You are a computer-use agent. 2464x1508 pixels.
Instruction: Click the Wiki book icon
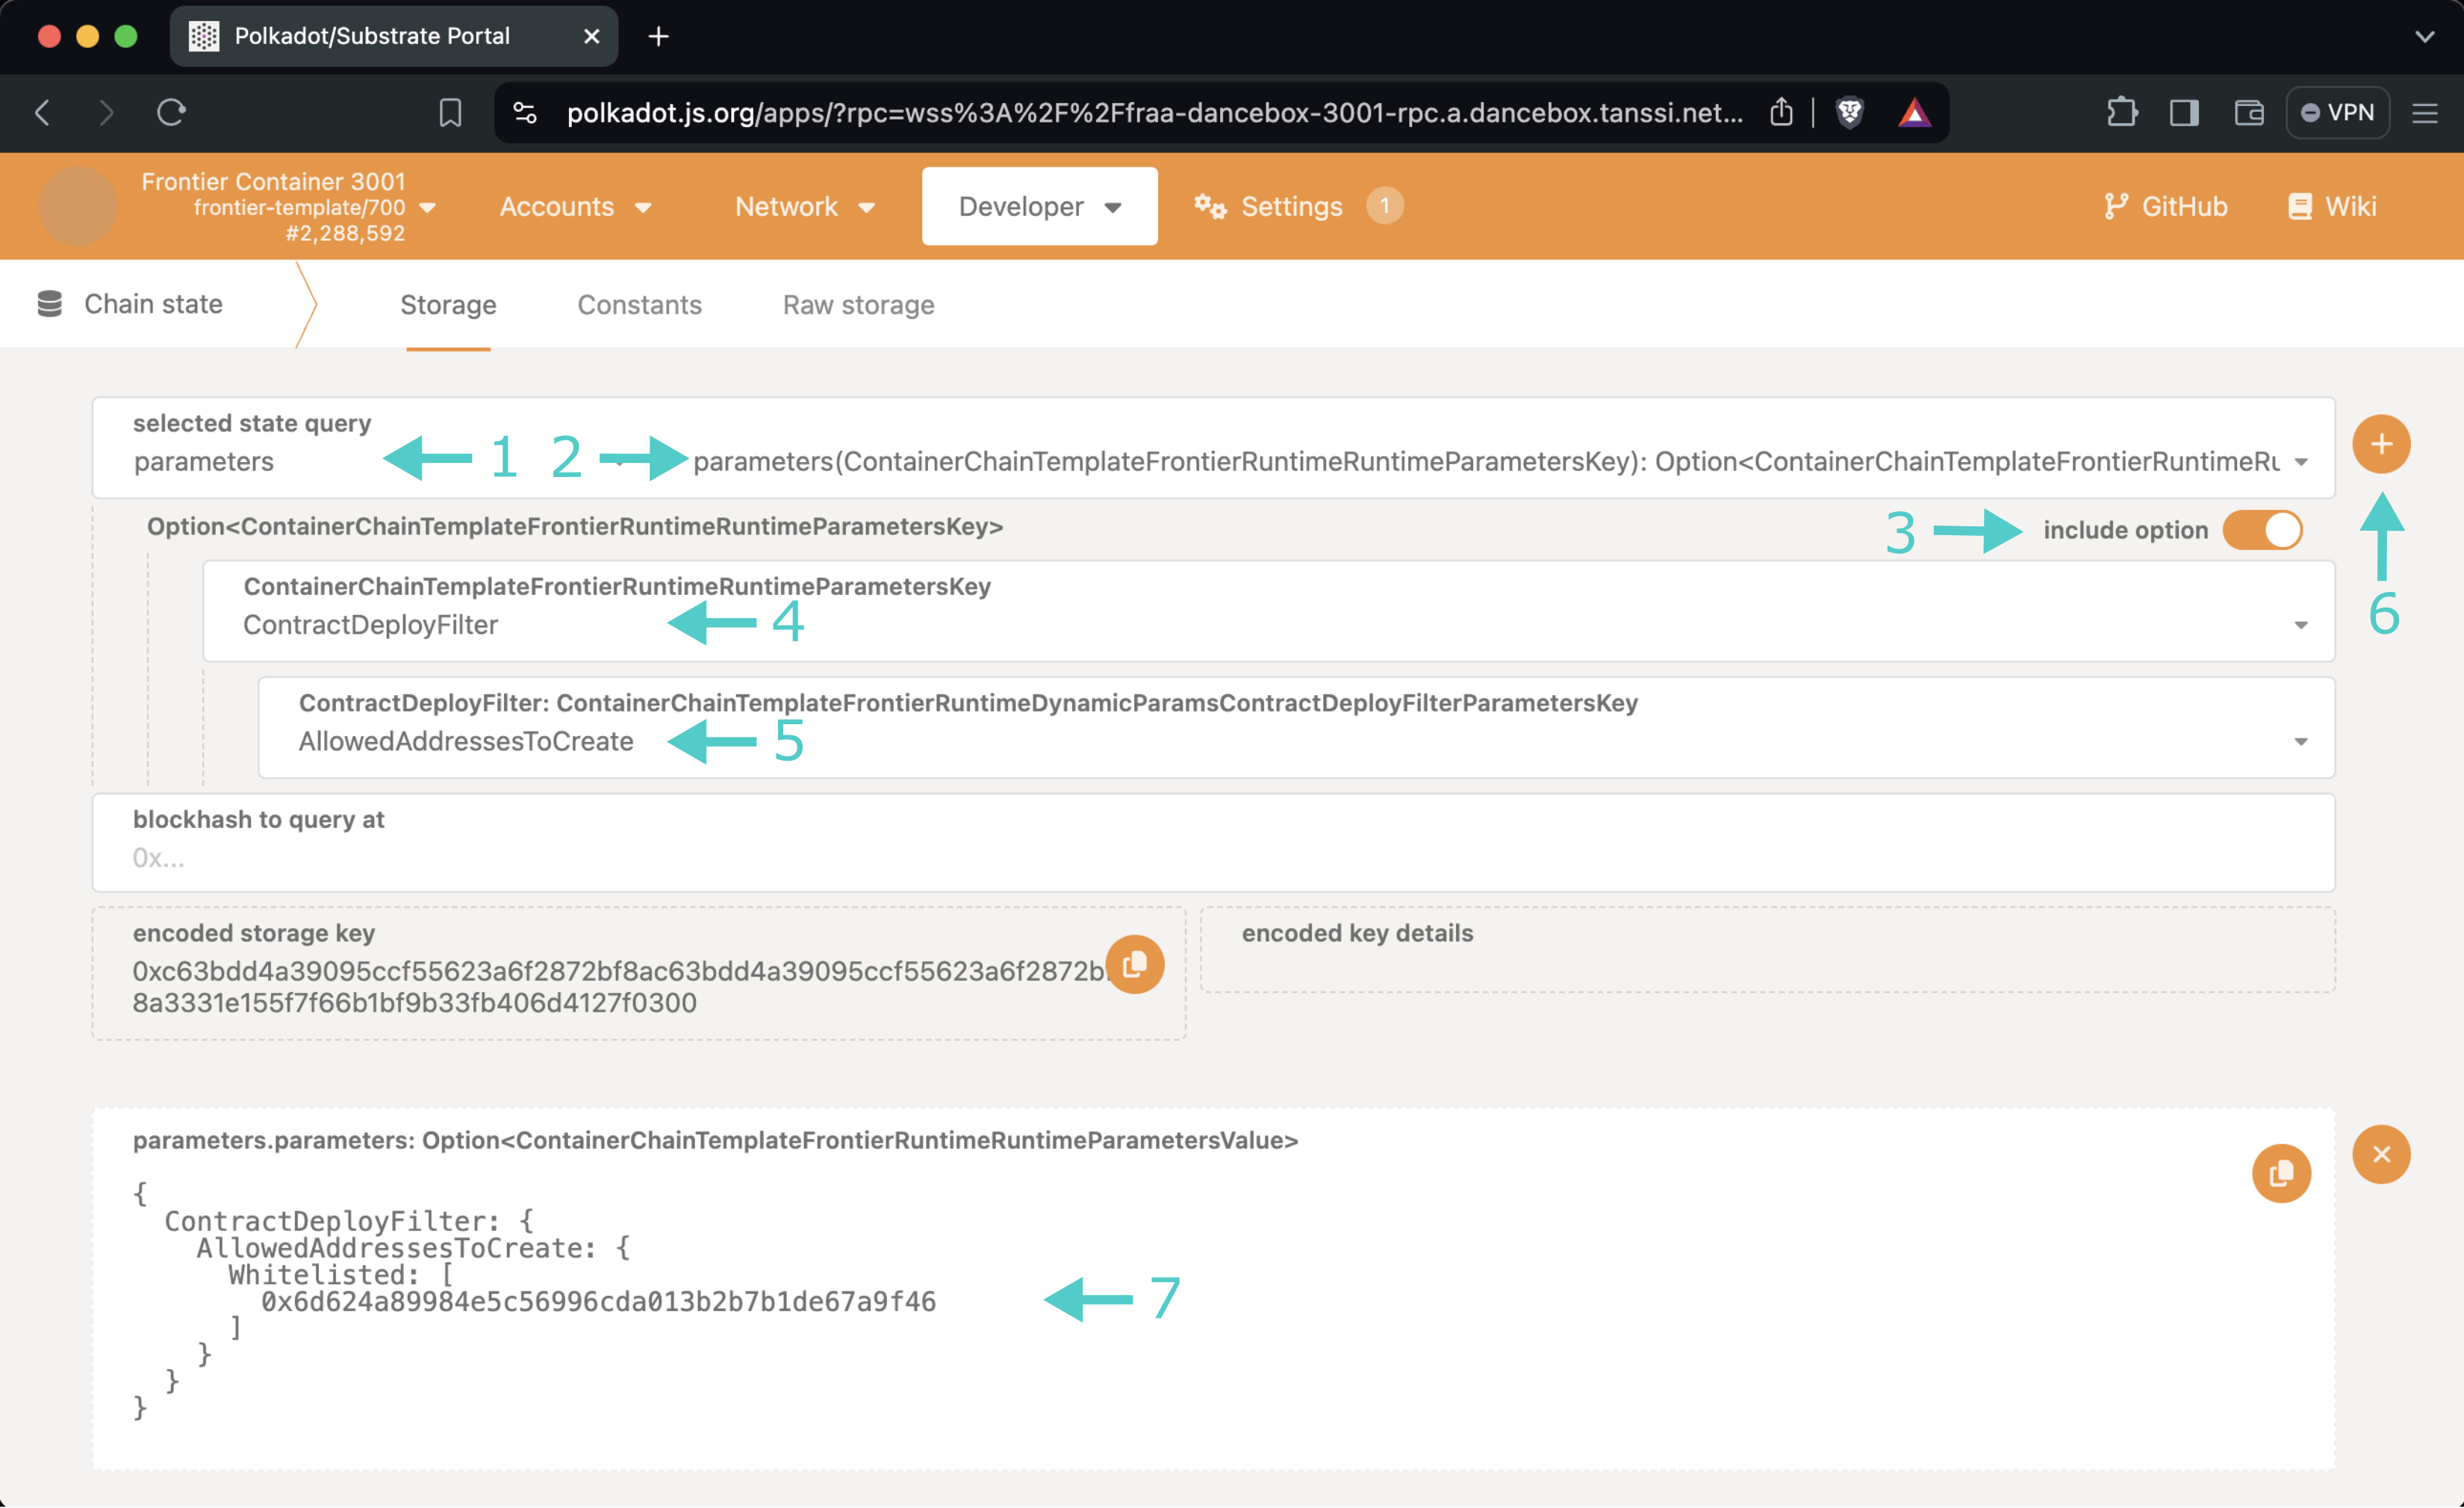[2299, 206]
